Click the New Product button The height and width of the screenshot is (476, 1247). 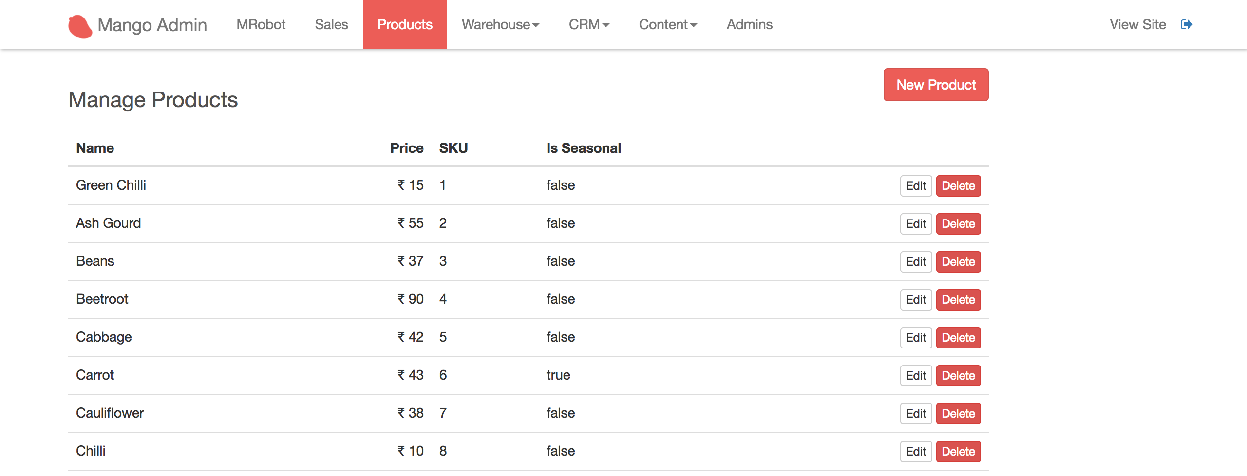point(936,85)
